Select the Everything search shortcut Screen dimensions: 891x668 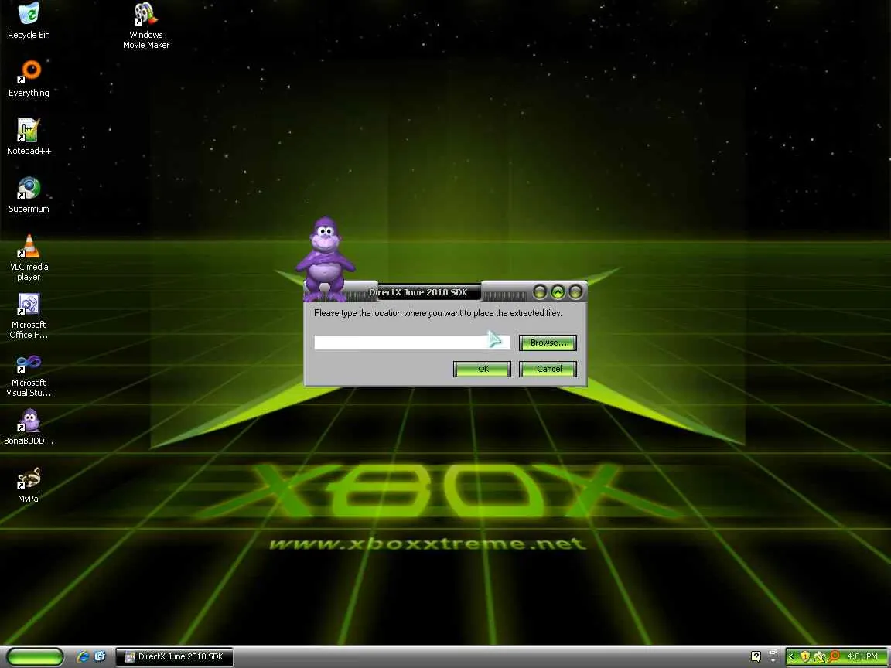tap(29, 78)
